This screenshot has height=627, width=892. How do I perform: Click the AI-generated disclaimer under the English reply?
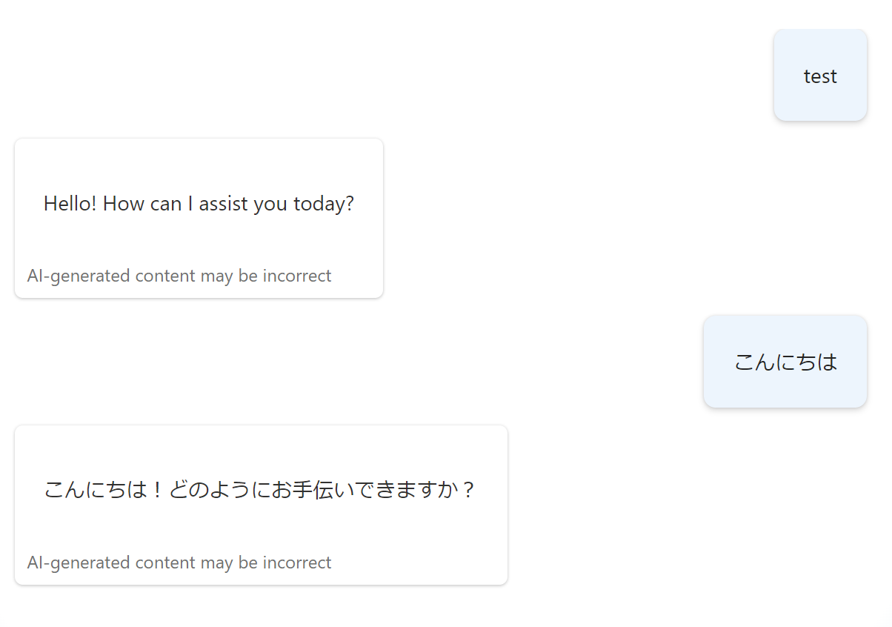click(x=179, y=276)
